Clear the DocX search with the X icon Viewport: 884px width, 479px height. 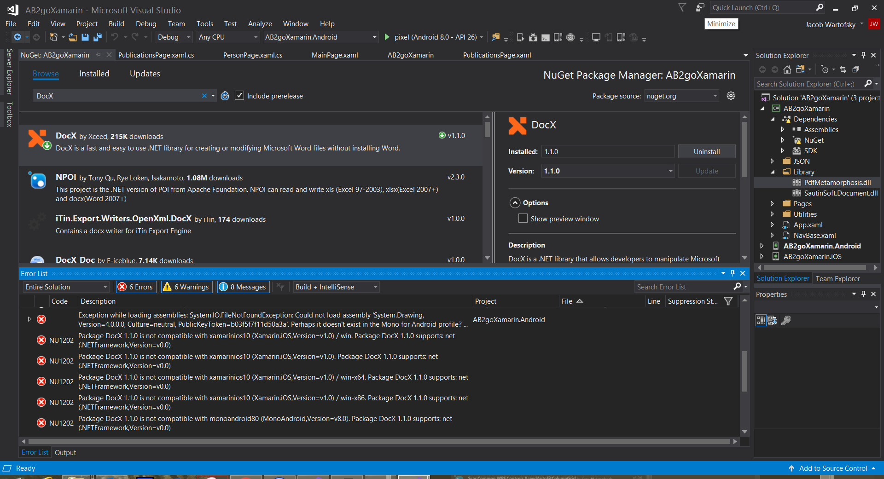[204, 96]
